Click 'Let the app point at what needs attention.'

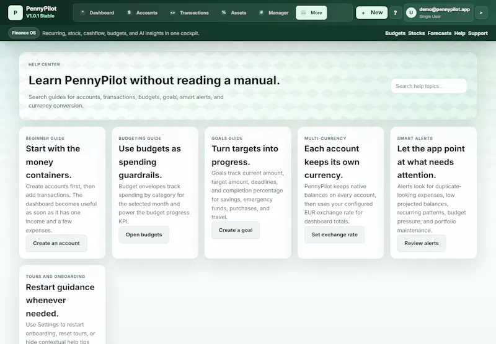(x=431, y=162)
